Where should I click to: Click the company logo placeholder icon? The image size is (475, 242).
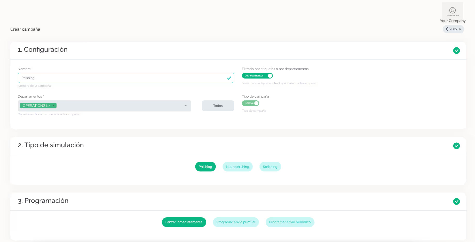[x=452, y=11]
